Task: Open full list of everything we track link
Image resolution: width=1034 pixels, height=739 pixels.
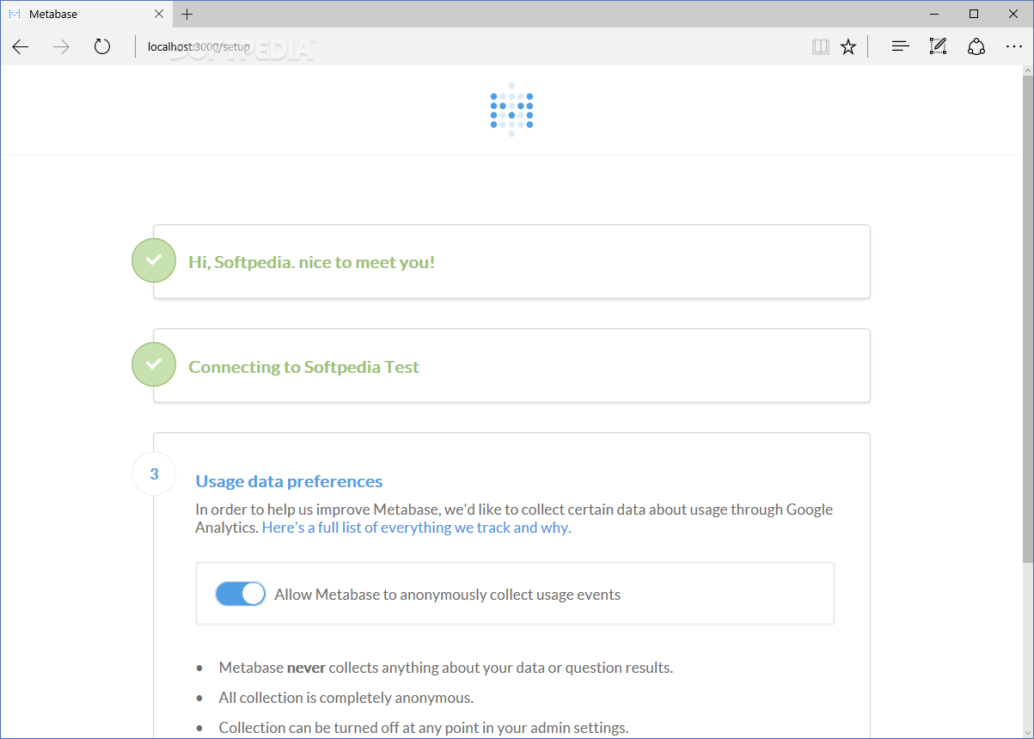Action: [417, 528]
